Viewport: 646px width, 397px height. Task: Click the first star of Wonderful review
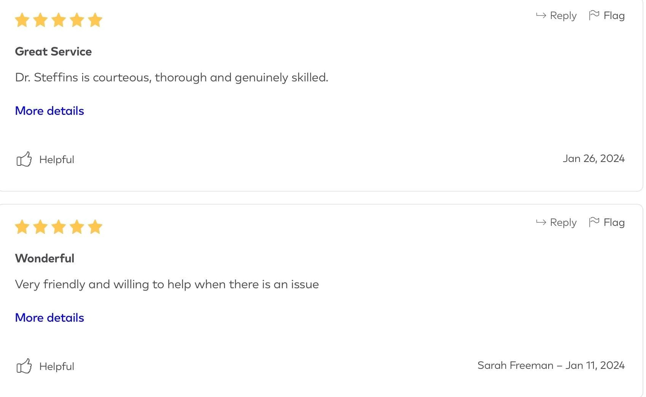pos(22,227)
